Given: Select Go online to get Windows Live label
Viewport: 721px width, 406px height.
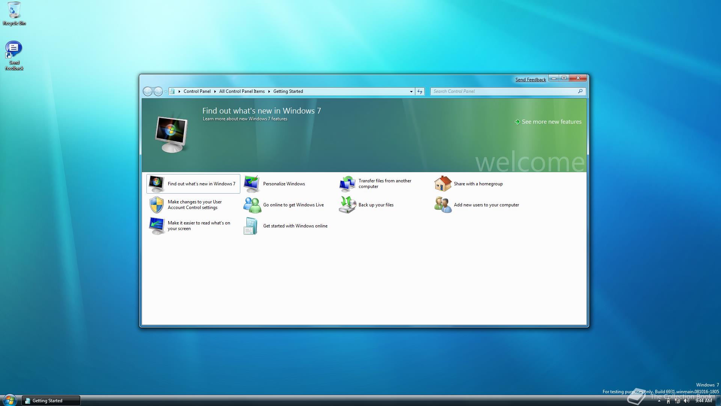Looking at the screenshot, I should [293, 205].
